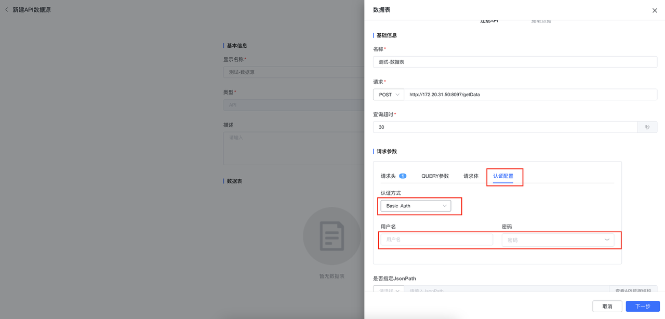Open the JsonPath 请选择 dropdown
This screenshot has height=319, width=665.
(389, 290)
